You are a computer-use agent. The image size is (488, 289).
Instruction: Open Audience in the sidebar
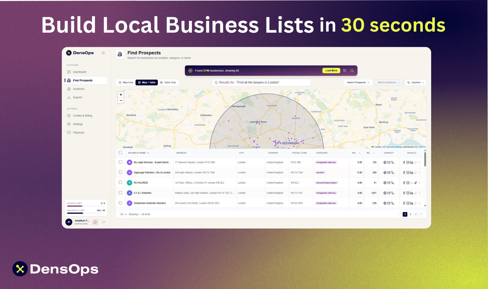pos(86,89)
